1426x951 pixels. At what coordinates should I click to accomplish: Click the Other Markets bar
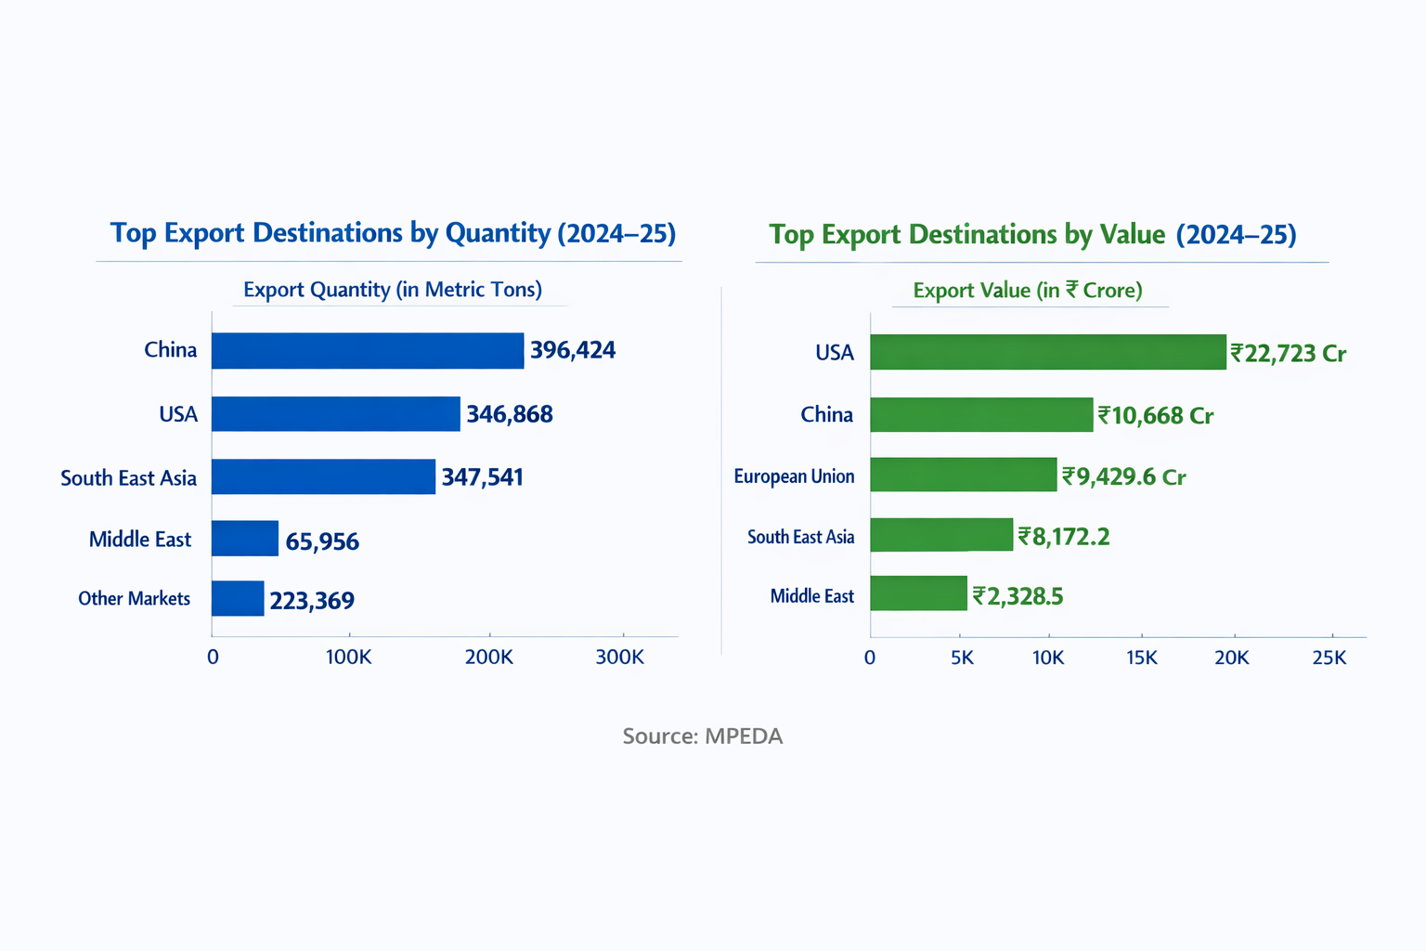(x=237, y=599)
